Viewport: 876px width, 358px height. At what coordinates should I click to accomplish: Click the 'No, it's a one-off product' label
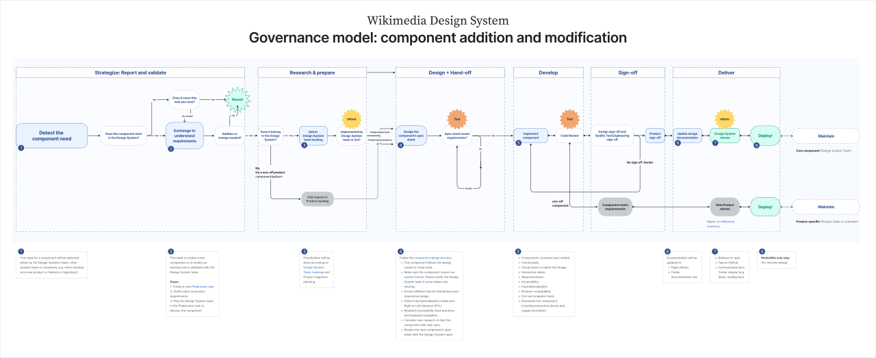272,172
